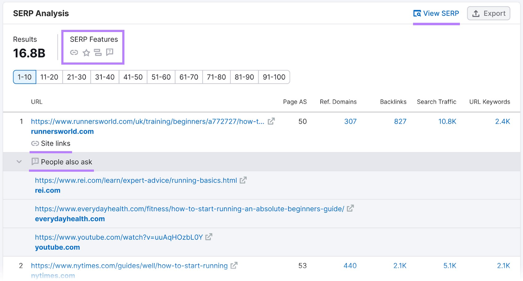Select the 41-50 results range
The height and width of the screenshot is (281, 523).
coord(133,77)
